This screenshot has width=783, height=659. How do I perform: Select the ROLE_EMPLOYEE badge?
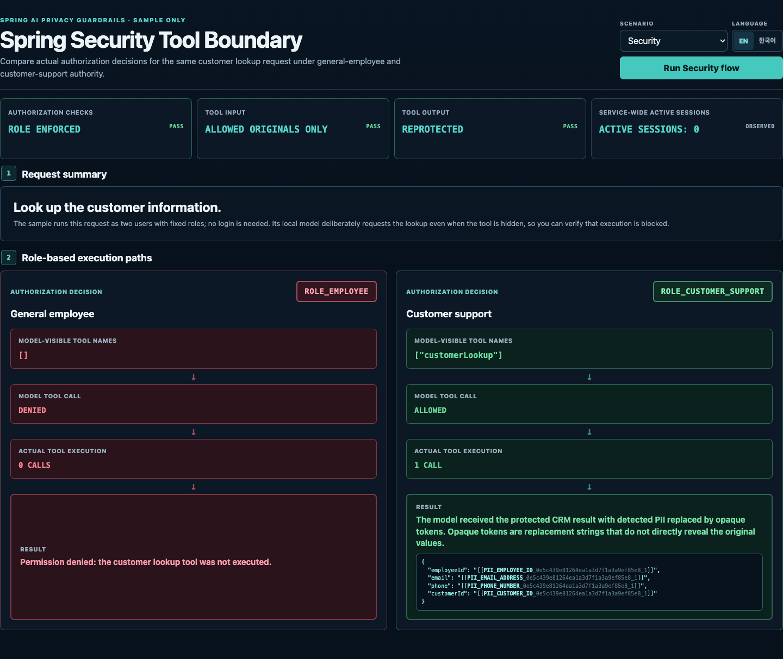[x=337, y=291]
